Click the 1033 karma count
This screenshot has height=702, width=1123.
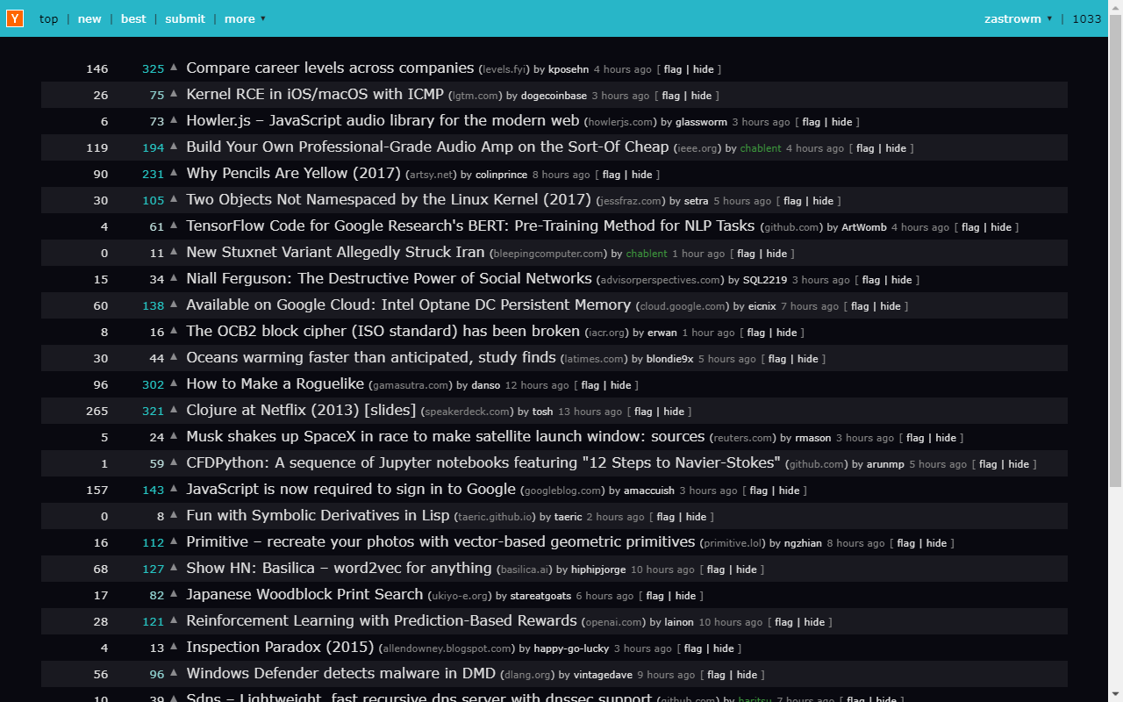(1086, 18)
